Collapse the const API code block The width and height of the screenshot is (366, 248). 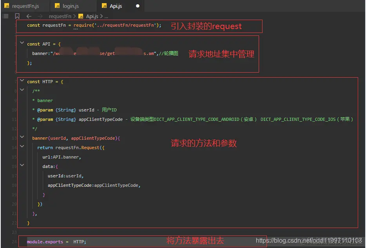[x=22, y=44]
